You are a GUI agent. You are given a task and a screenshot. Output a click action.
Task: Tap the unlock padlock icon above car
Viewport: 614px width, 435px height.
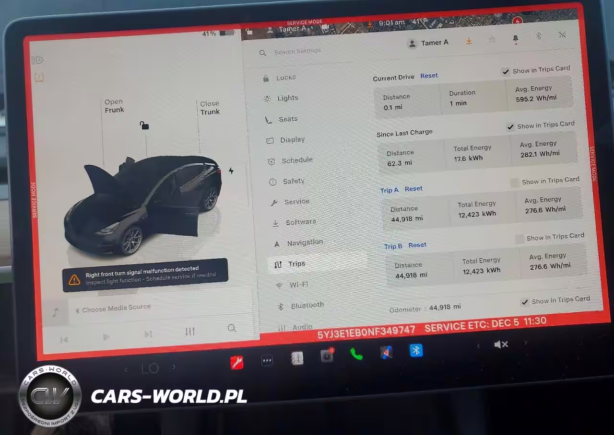point(144,126)
